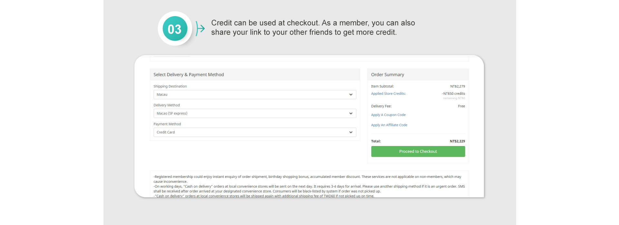
Task: Click the teal 03 step badge
Action: [x=175, y=29]
